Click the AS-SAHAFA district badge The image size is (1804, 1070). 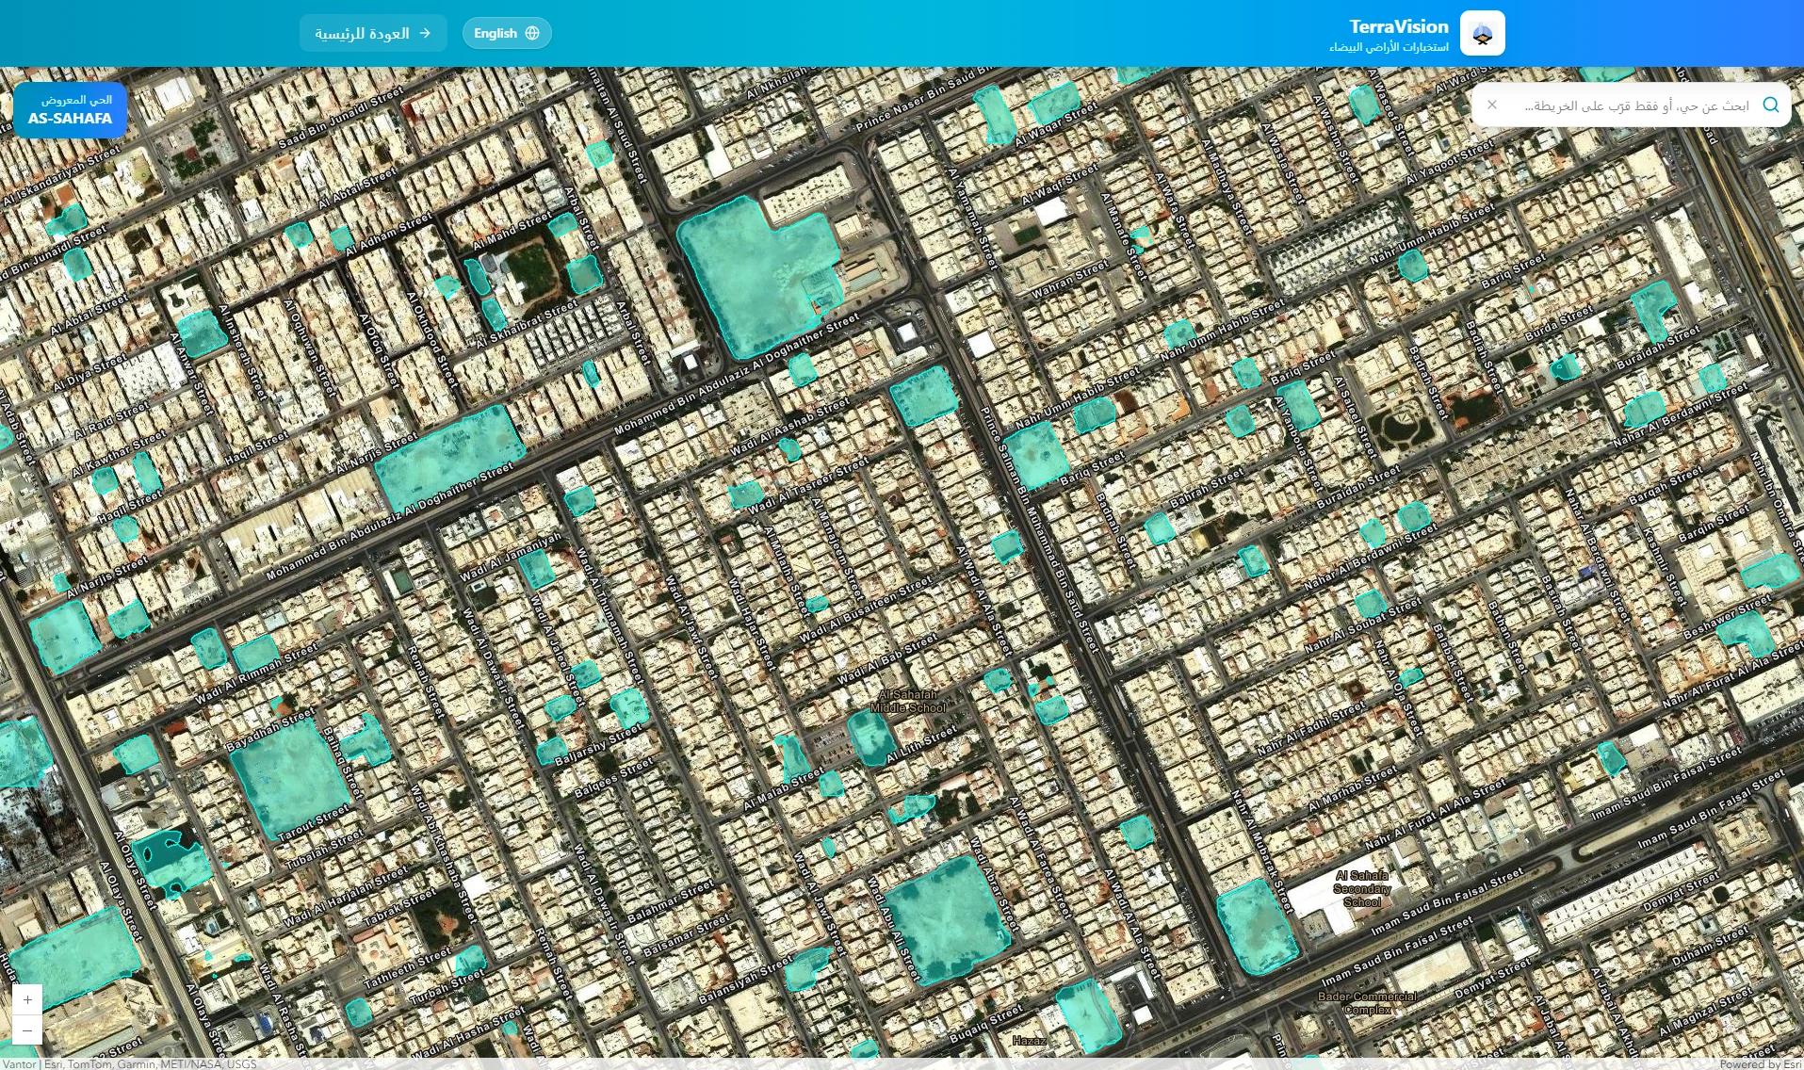tap(71, 110)
